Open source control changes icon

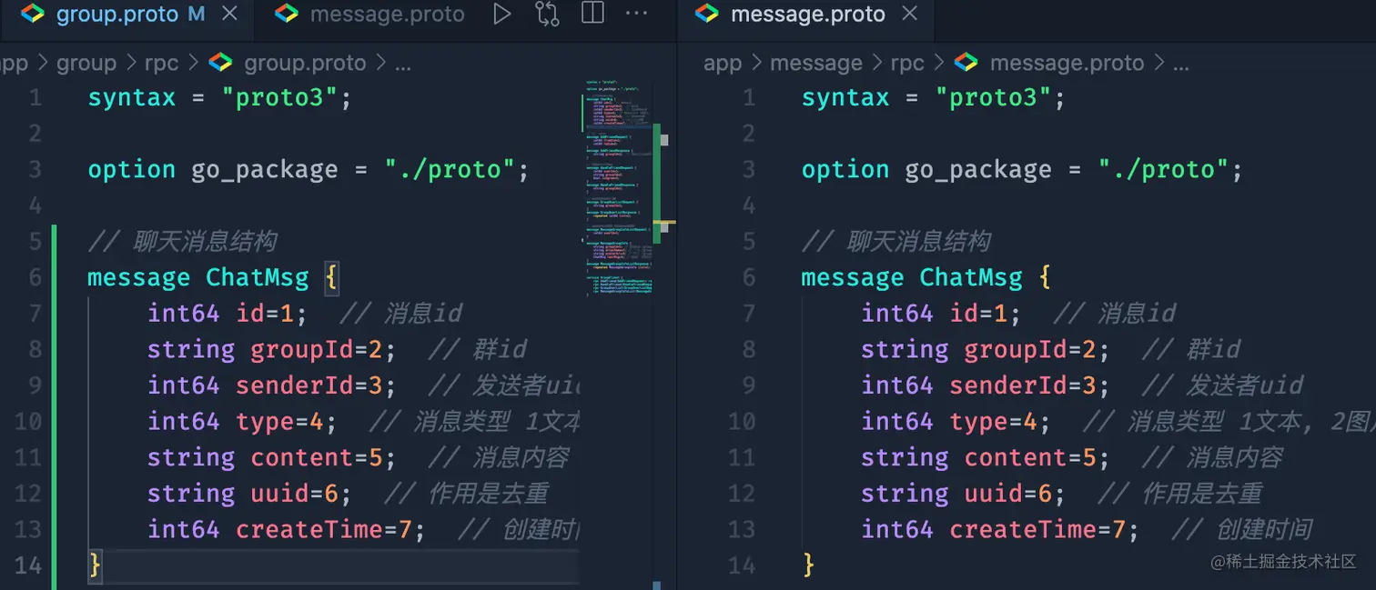(x=547, y=15)
